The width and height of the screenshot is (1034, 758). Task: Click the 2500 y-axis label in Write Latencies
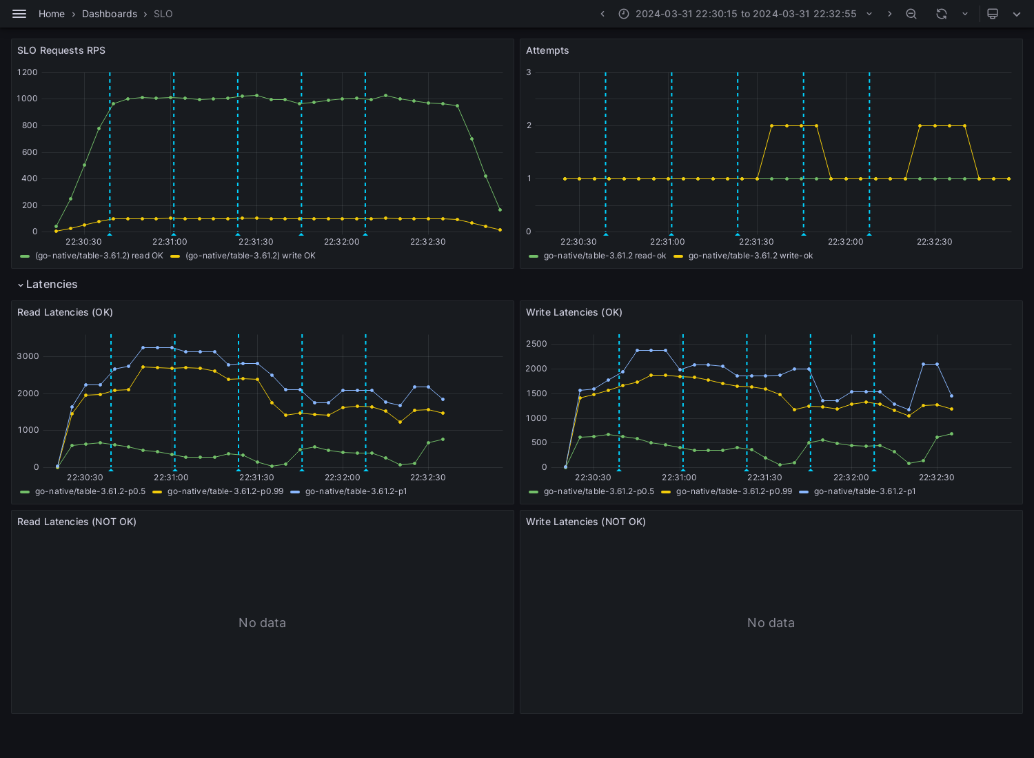click(x=536, y=344)
